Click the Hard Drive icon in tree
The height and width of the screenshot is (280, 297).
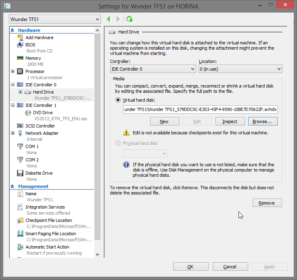[28, 92]
